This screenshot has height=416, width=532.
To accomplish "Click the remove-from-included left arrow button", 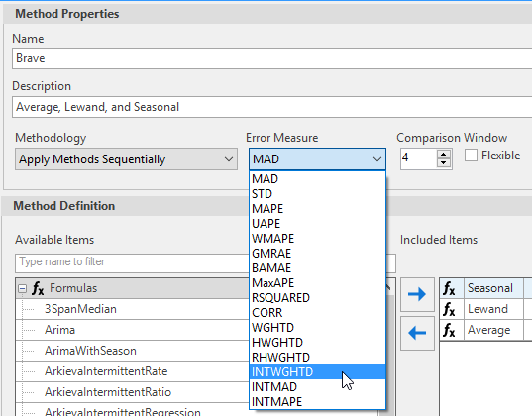I will 417,333.
